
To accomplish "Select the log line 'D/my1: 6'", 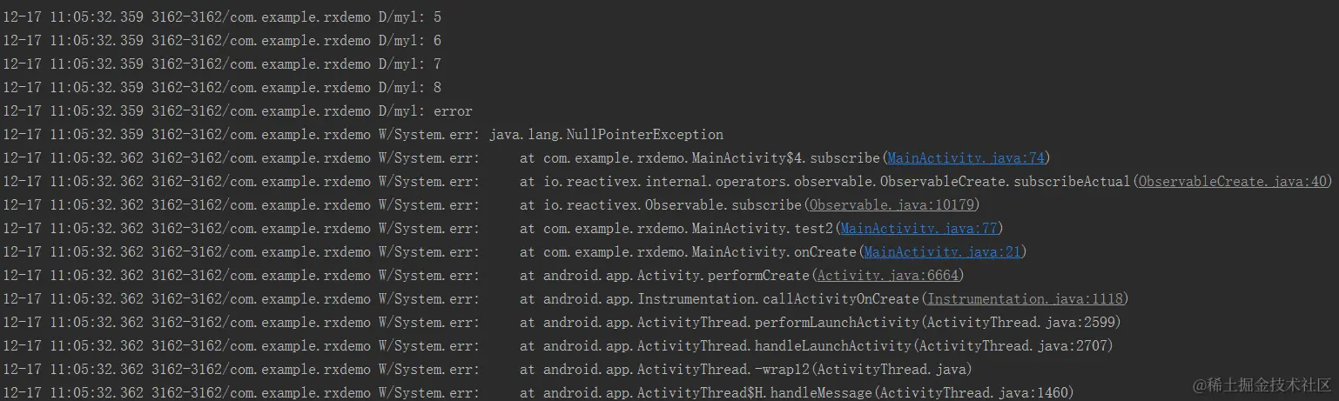I will 222,41.
